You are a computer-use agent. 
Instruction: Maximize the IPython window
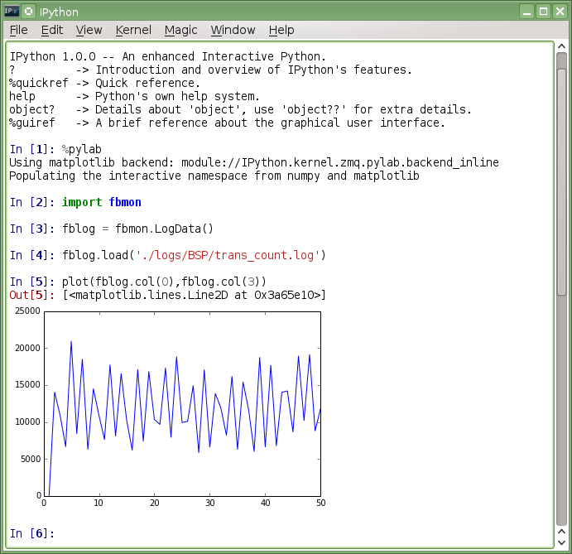tap(543, 12)
